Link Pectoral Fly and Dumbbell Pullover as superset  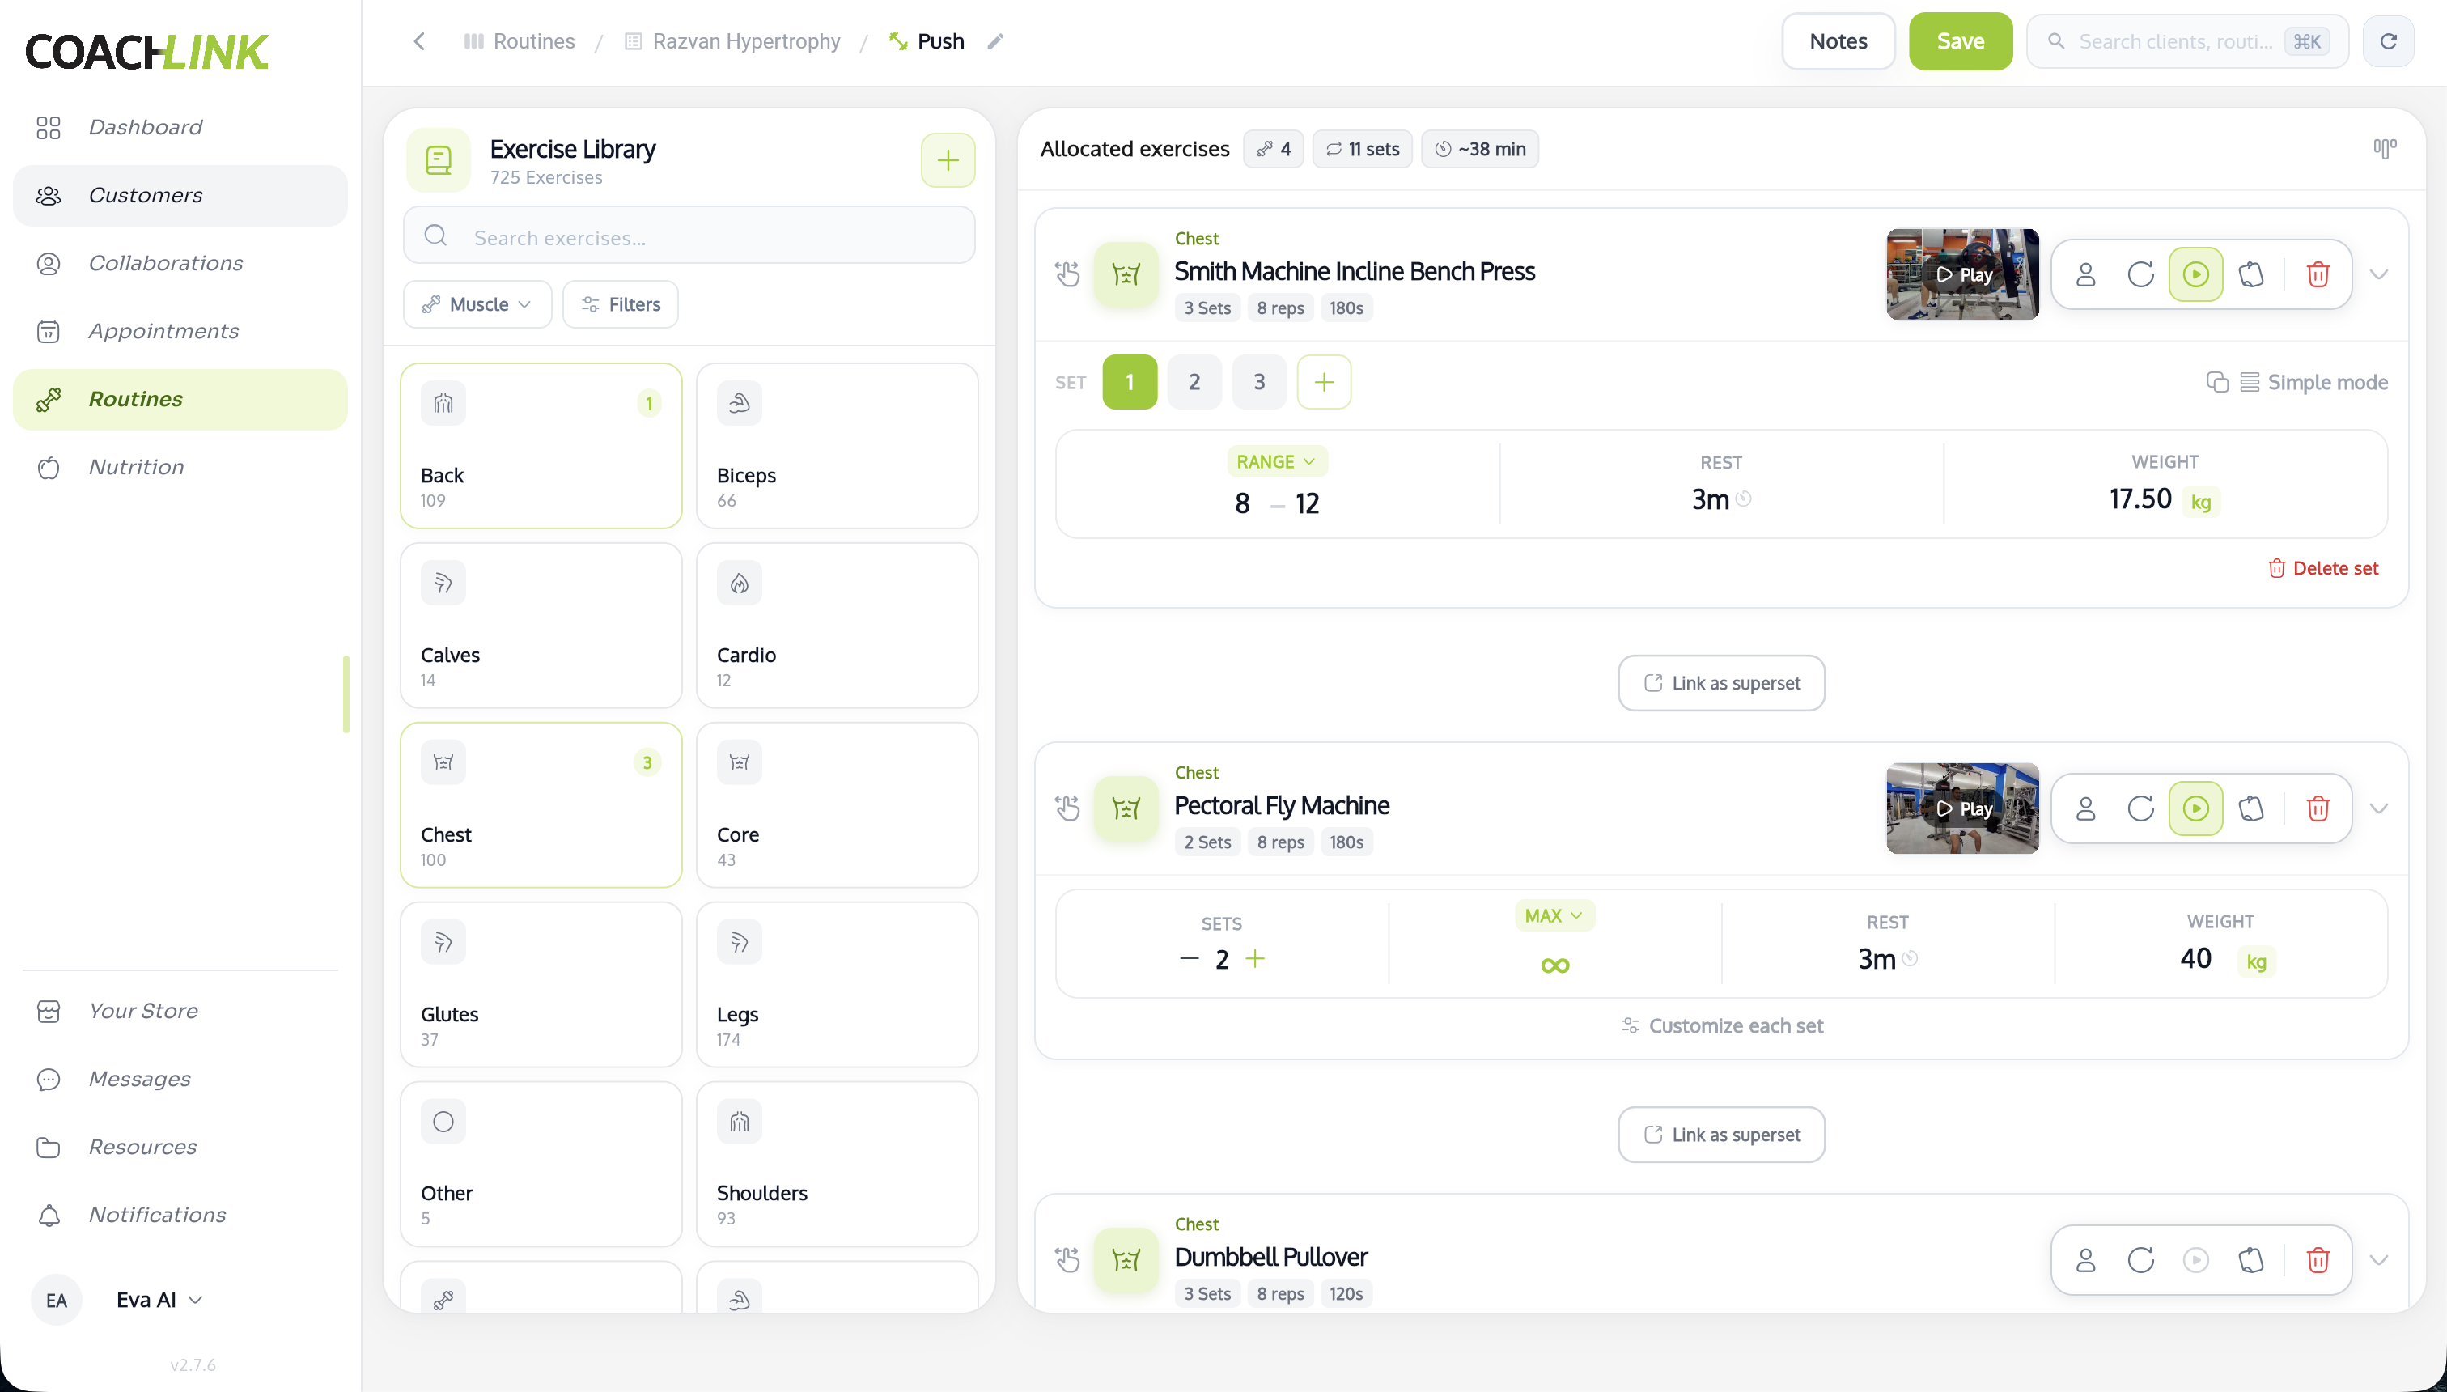pyautogui.click(x=1720, y=1135)
